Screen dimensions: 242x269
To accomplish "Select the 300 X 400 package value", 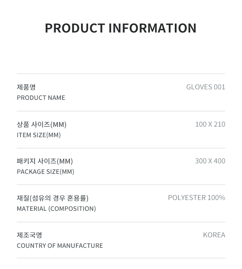I will 210,161.
